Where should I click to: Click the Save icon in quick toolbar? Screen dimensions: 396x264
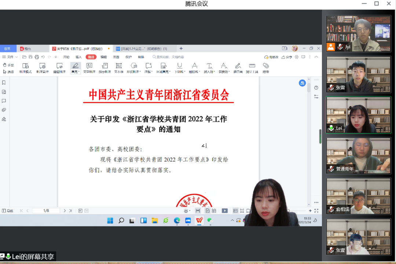pyautogui.click(x=30, y=57)
